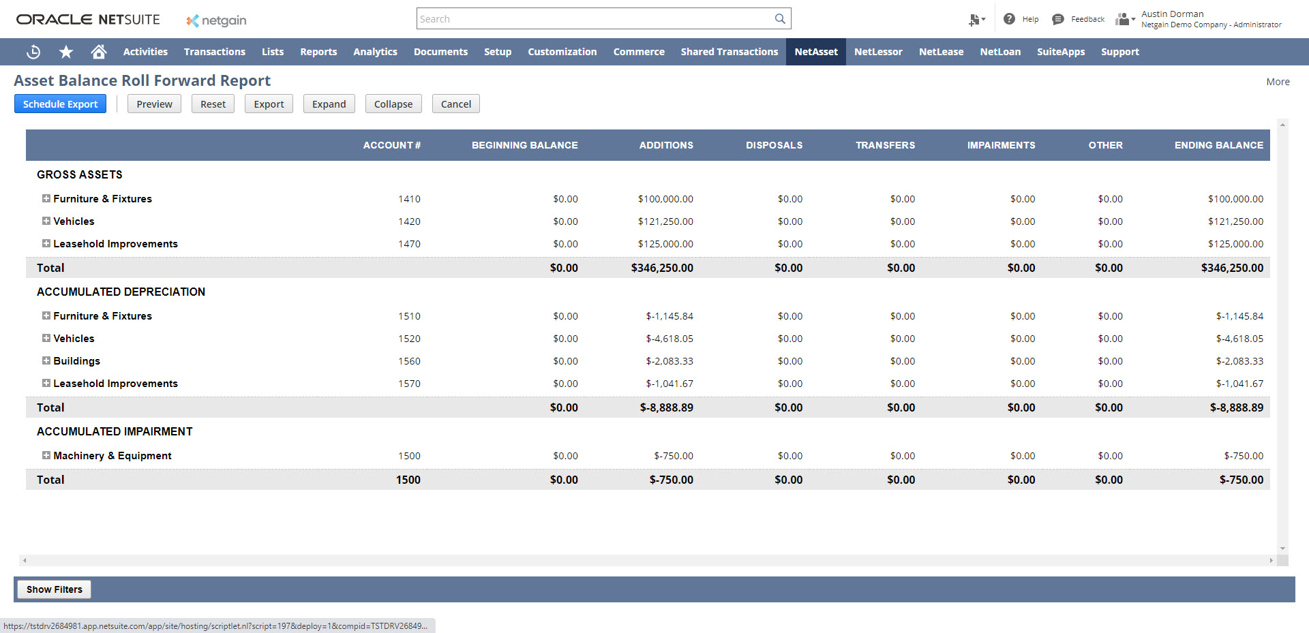Image resolution: width=1309 pixels, height=633 pixels.
Task: Expand Leasehold Improvements account 1570
Action: point(46,383)
